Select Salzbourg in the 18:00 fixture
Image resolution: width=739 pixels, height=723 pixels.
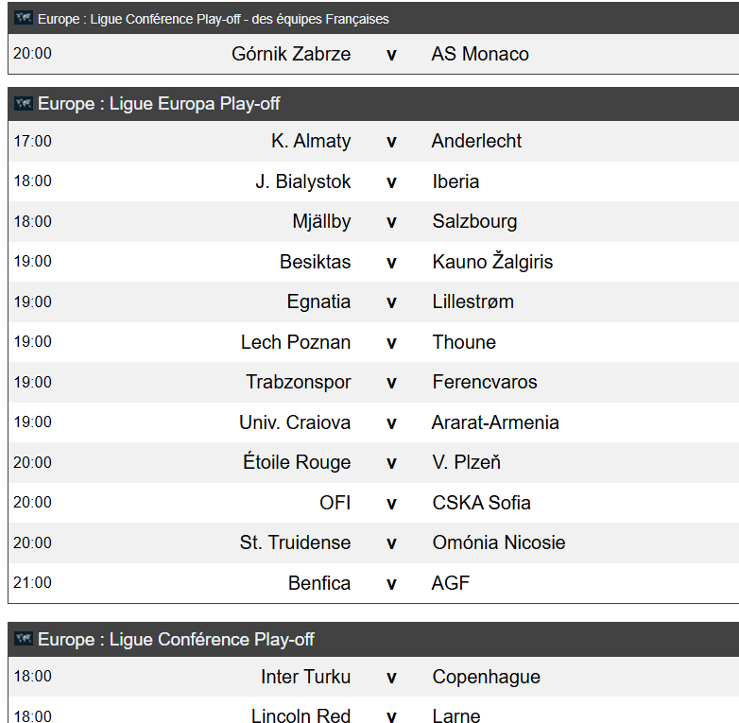click(x=474, y=221)
